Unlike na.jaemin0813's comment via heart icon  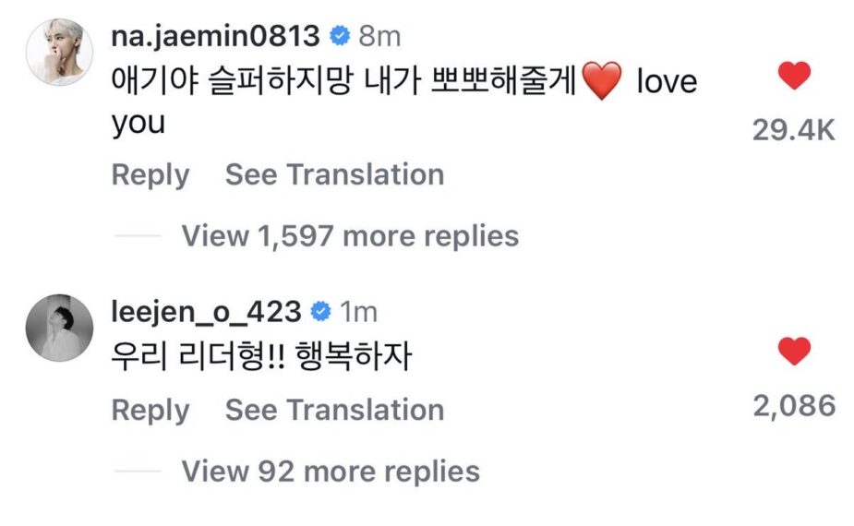[794, 77]
